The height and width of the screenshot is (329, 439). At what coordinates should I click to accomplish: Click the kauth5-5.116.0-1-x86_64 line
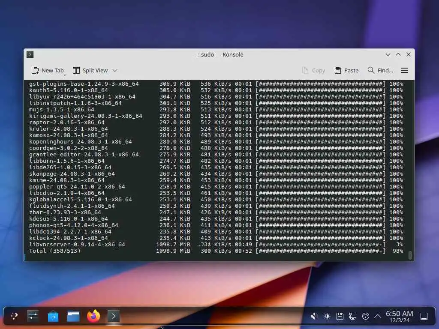[216, 90]
